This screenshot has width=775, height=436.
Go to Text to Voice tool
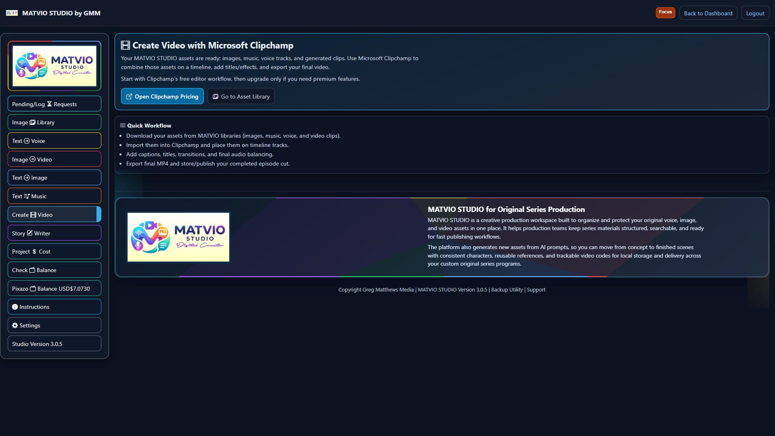pos(54,140)
